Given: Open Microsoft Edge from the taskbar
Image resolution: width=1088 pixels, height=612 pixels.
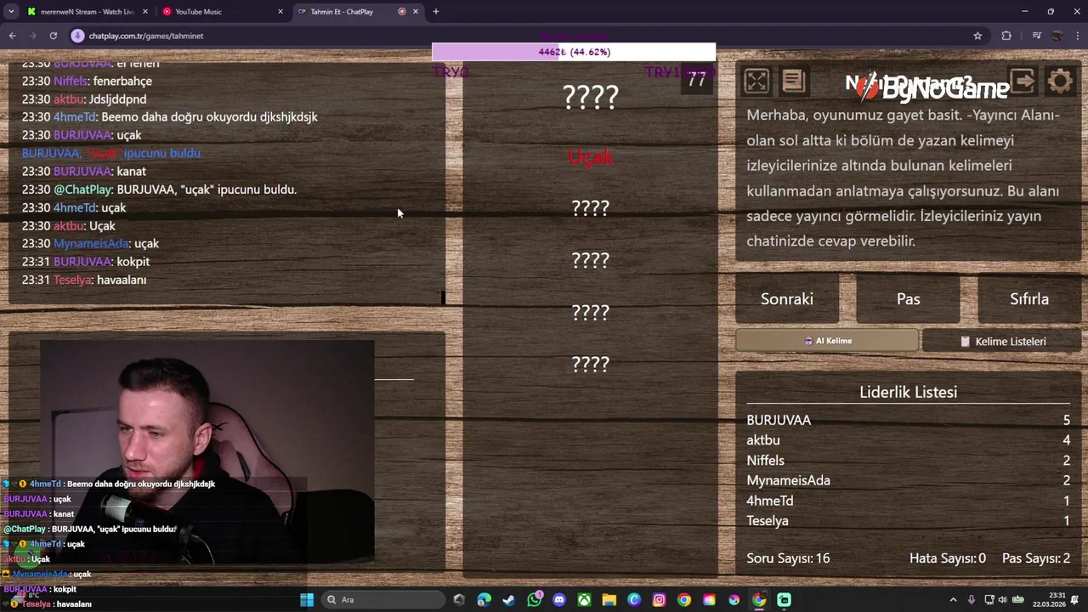Looking at the screenshot, I should 484,600.
